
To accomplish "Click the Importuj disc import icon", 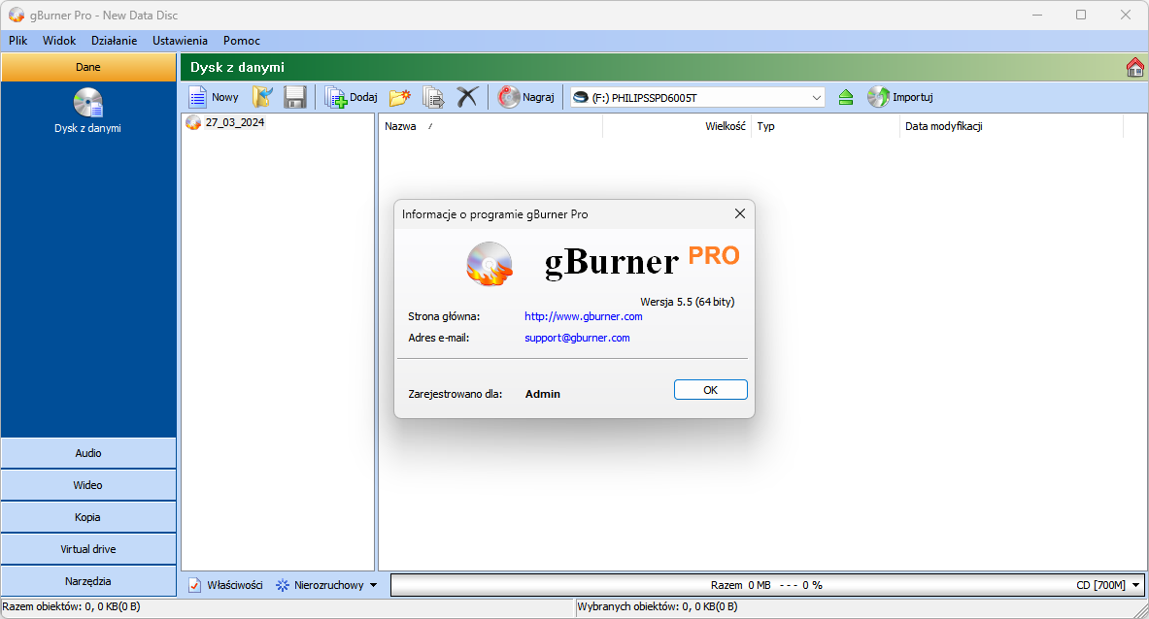I will pyautogui.click(x=878, y=97).
